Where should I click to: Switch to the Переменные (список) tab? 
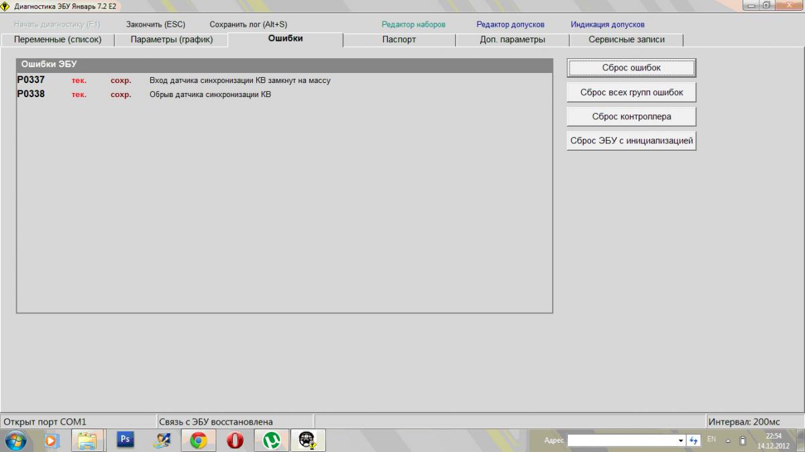(x=58, y=40)
